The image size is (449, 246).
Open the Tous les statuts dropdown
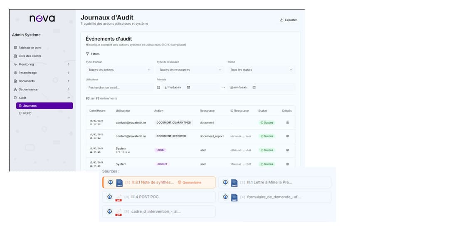tap(262, 70)
